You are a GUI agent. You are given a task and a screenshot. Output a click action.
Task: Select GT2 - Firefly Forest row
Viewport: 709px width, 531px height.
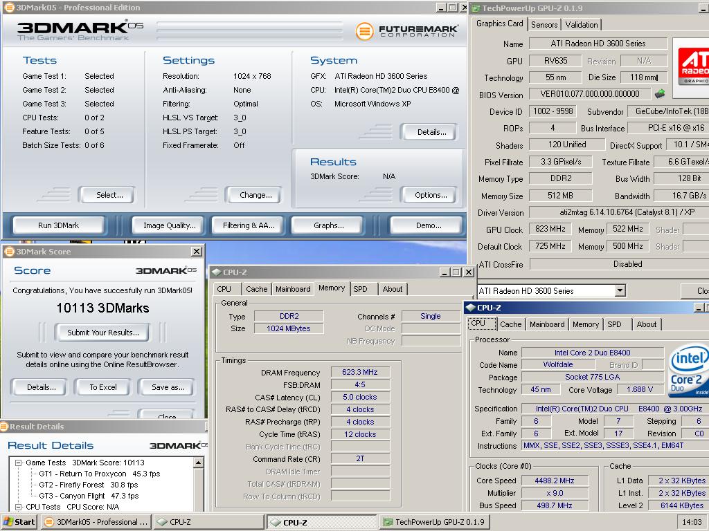(88, 485)
